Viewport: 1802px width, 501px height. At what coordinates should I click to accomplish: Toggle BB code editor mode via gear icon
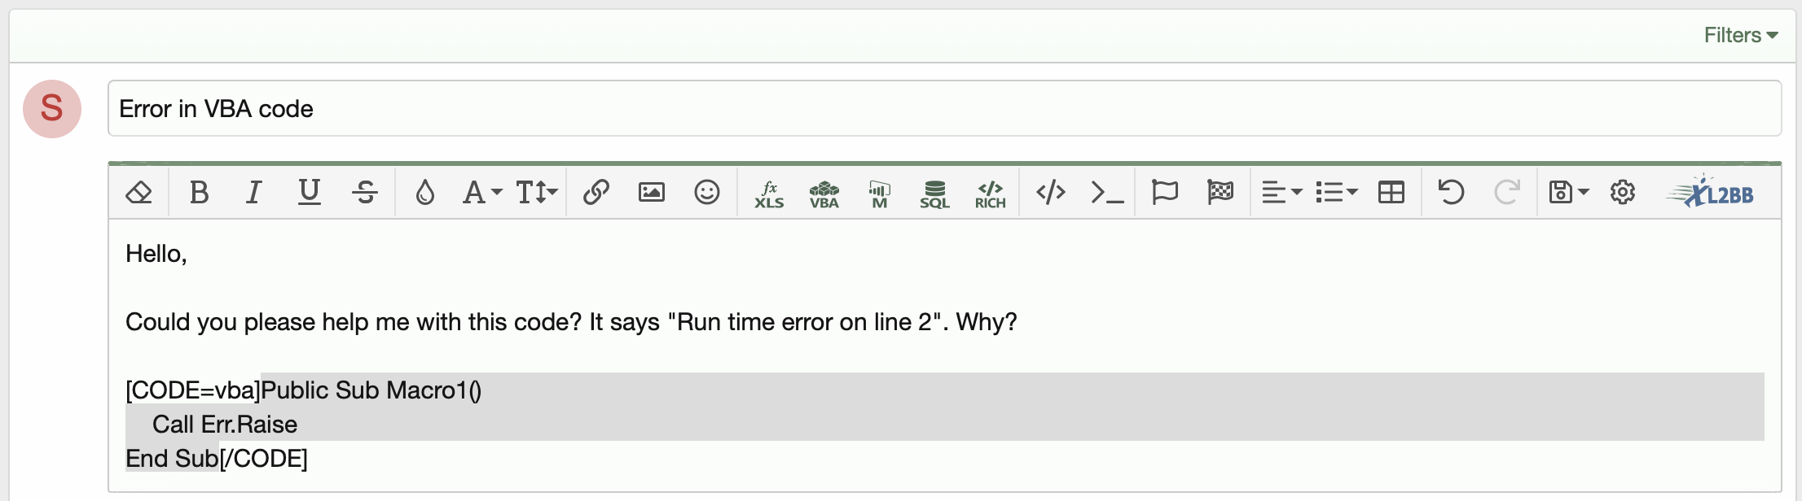1623,193
